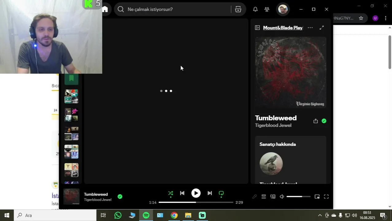The image size is (392, 221).
Task: Open third playlist thumbnail in library sidebar
Action: pos(71,133)
